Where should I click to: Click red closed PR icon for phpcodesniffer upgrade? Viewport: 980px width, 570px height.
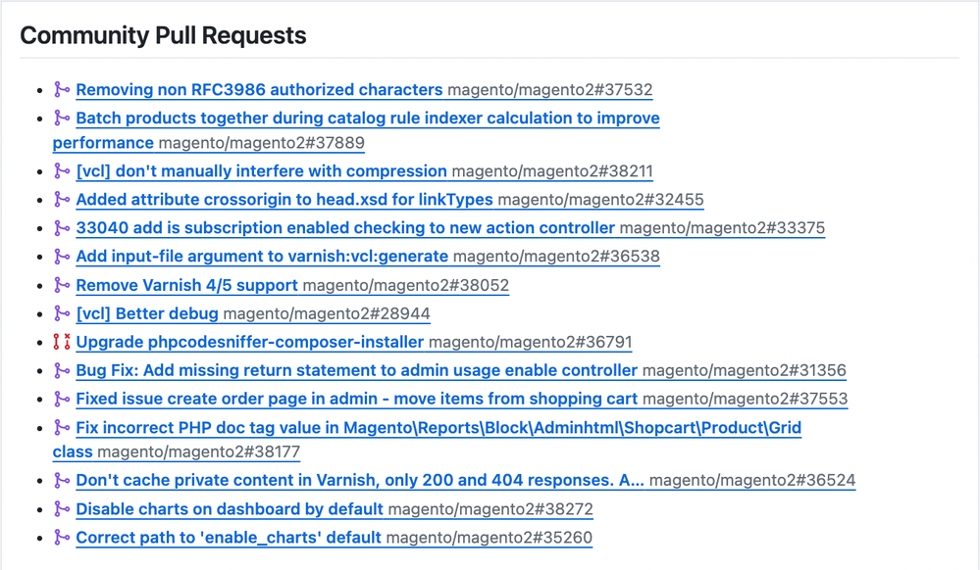click(62, 342)
